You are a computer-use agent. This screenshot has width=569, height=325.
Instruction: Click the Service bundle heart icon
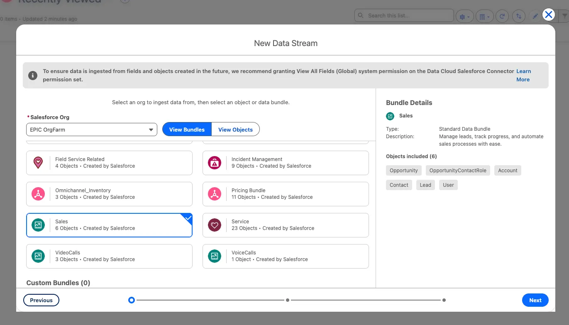point(215,225)
